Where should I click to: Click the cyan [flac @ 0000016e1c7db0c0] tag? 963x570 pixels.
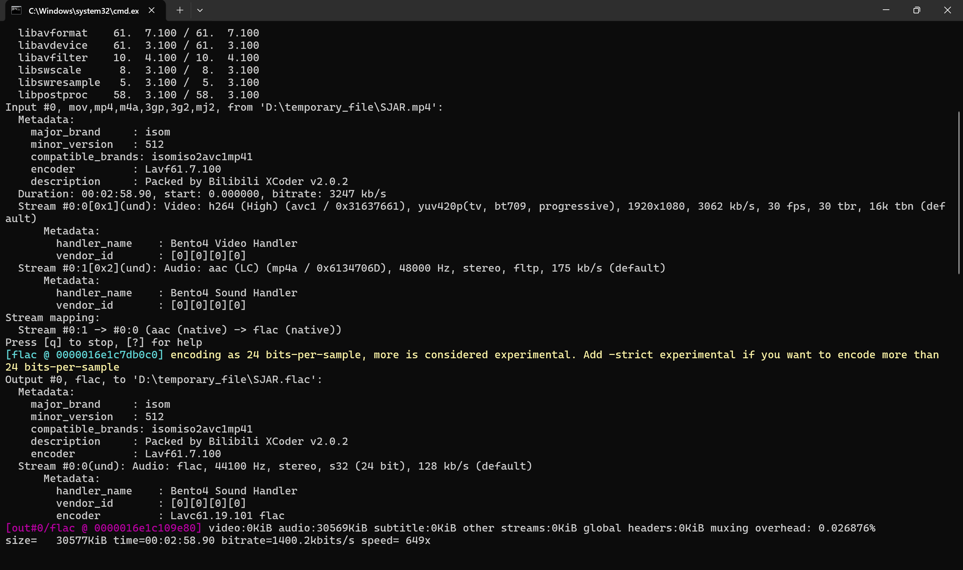85,355
